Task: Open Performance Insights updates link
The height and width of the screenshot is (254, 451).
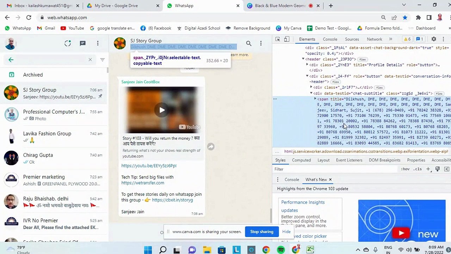Action: tap(303, 206)
